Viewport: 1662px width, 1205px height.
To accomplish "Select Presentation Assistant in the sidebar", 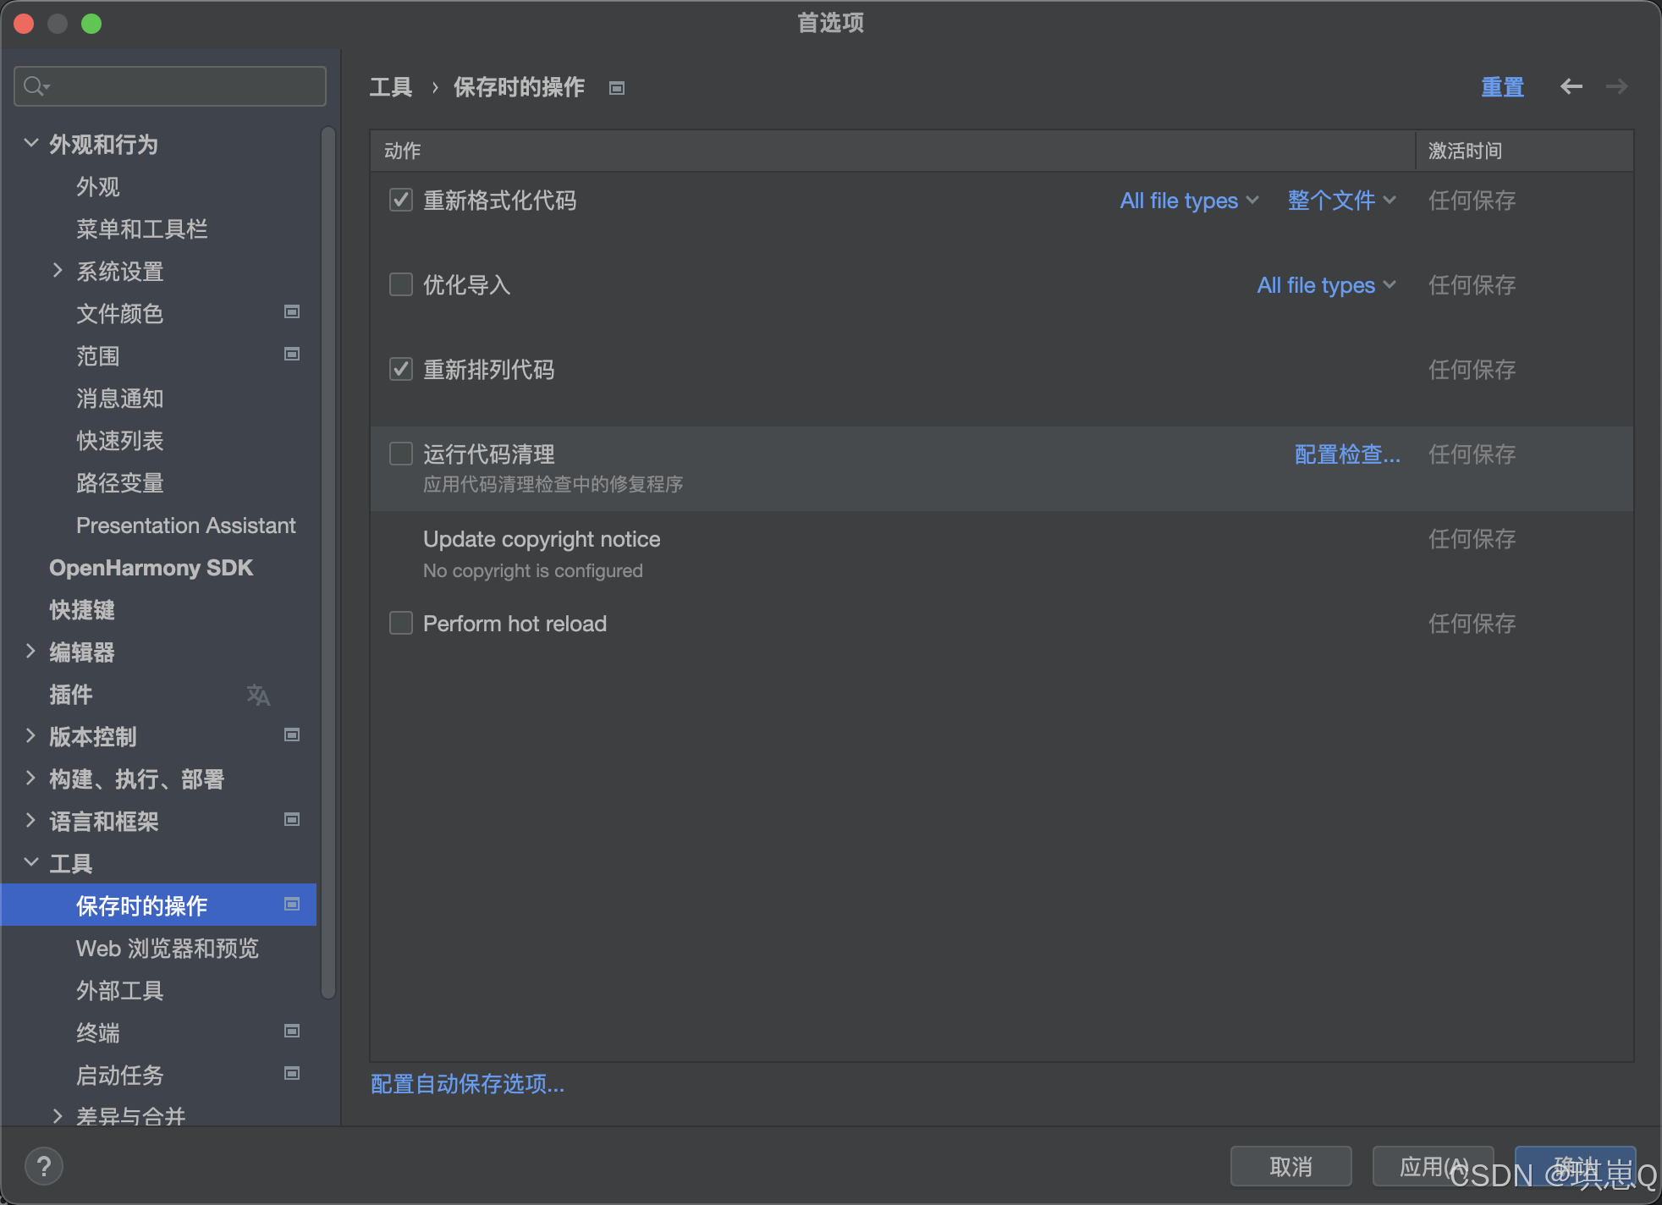I will pos(185,525).
